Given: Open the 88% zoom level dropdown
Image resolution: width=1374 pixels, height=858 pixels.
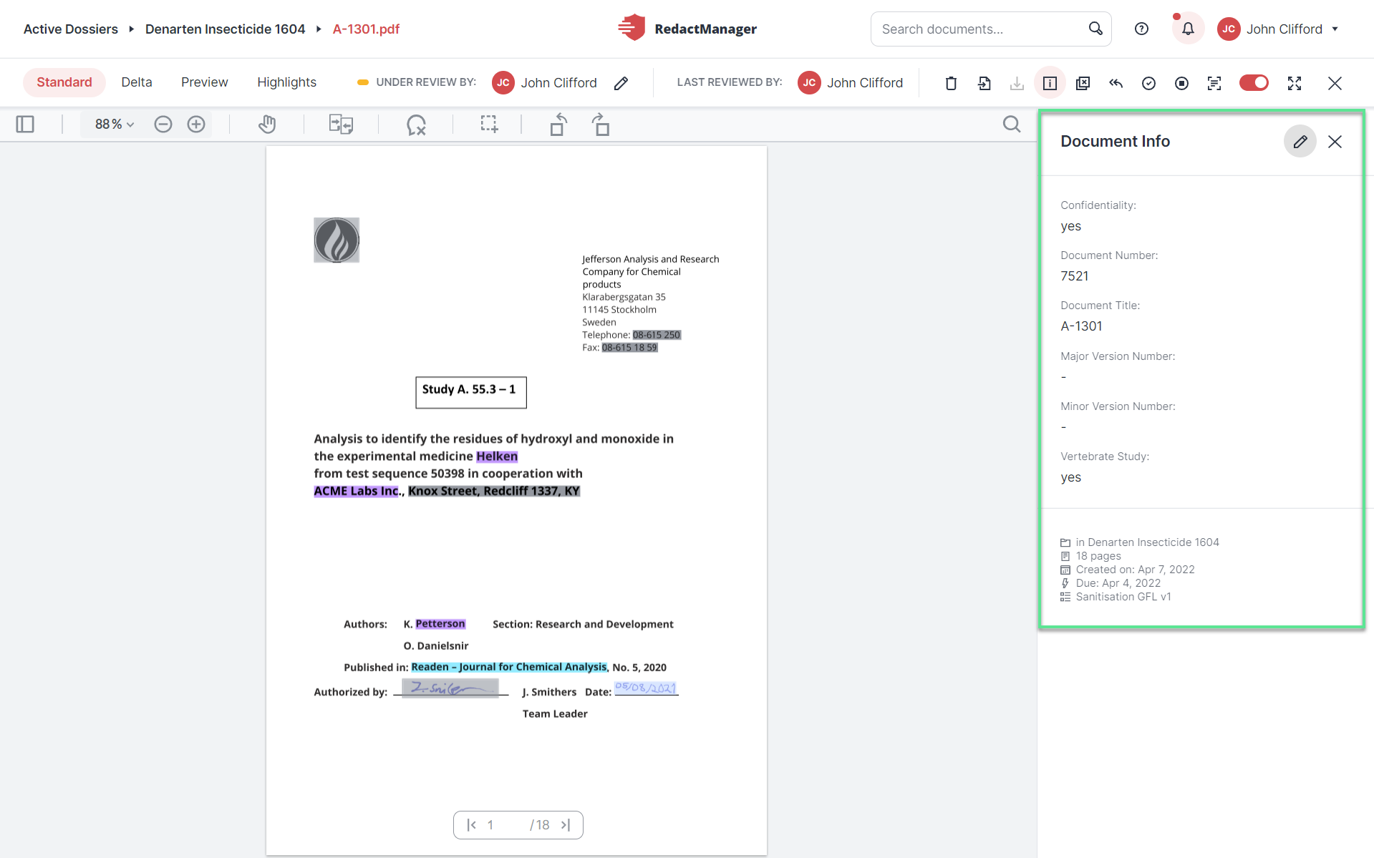Looking at the screenshot, I should [x=115, y=125].
